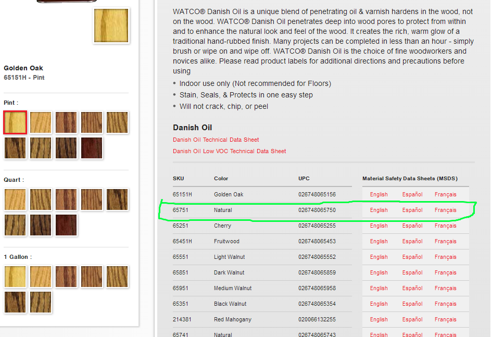
Task: Select the first swatch in the 1 Gallon section
Action: [x=15, y=277]
